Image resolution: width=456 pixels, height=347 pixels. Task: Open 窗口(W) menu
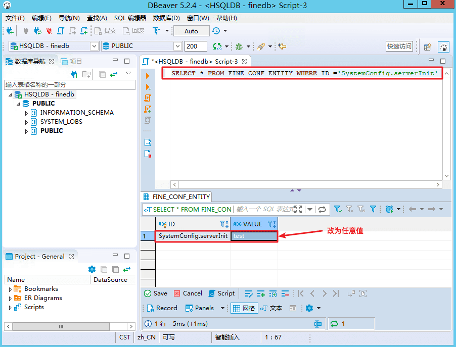click(198, 18)
